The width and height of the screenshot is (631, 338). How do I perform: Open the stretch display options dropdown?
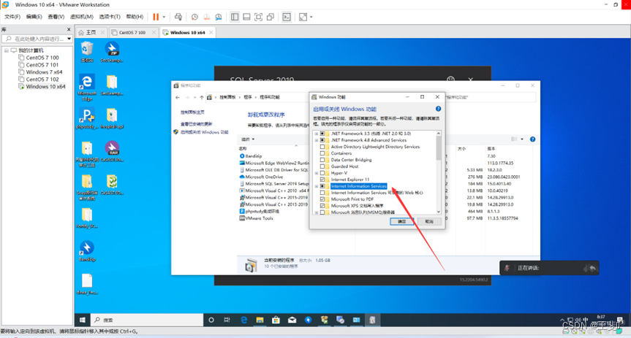tap(311, 17)
